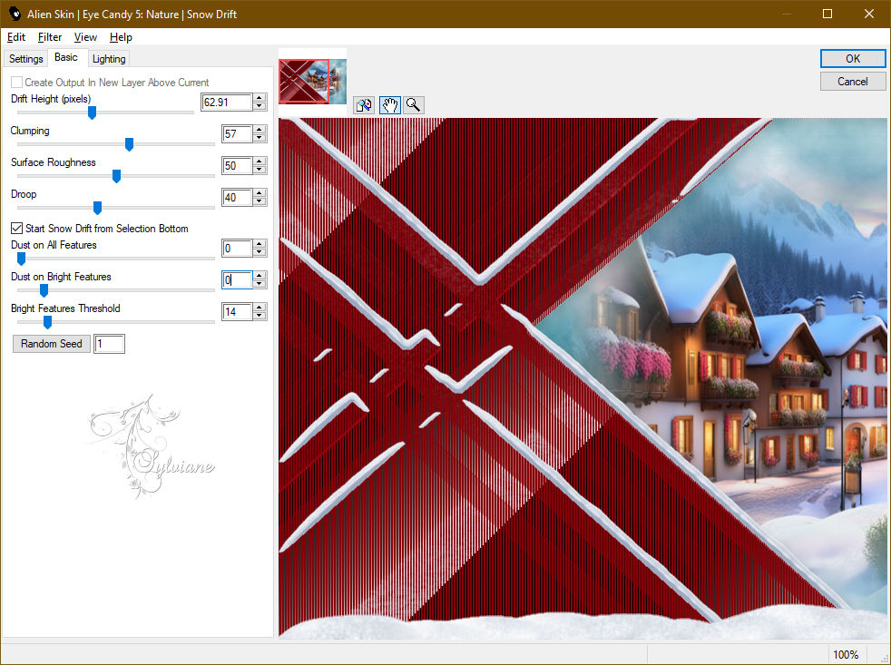Increase Surface Roughness with up arrow
This screenshot has width=891, height=665.
coord(259,161)
